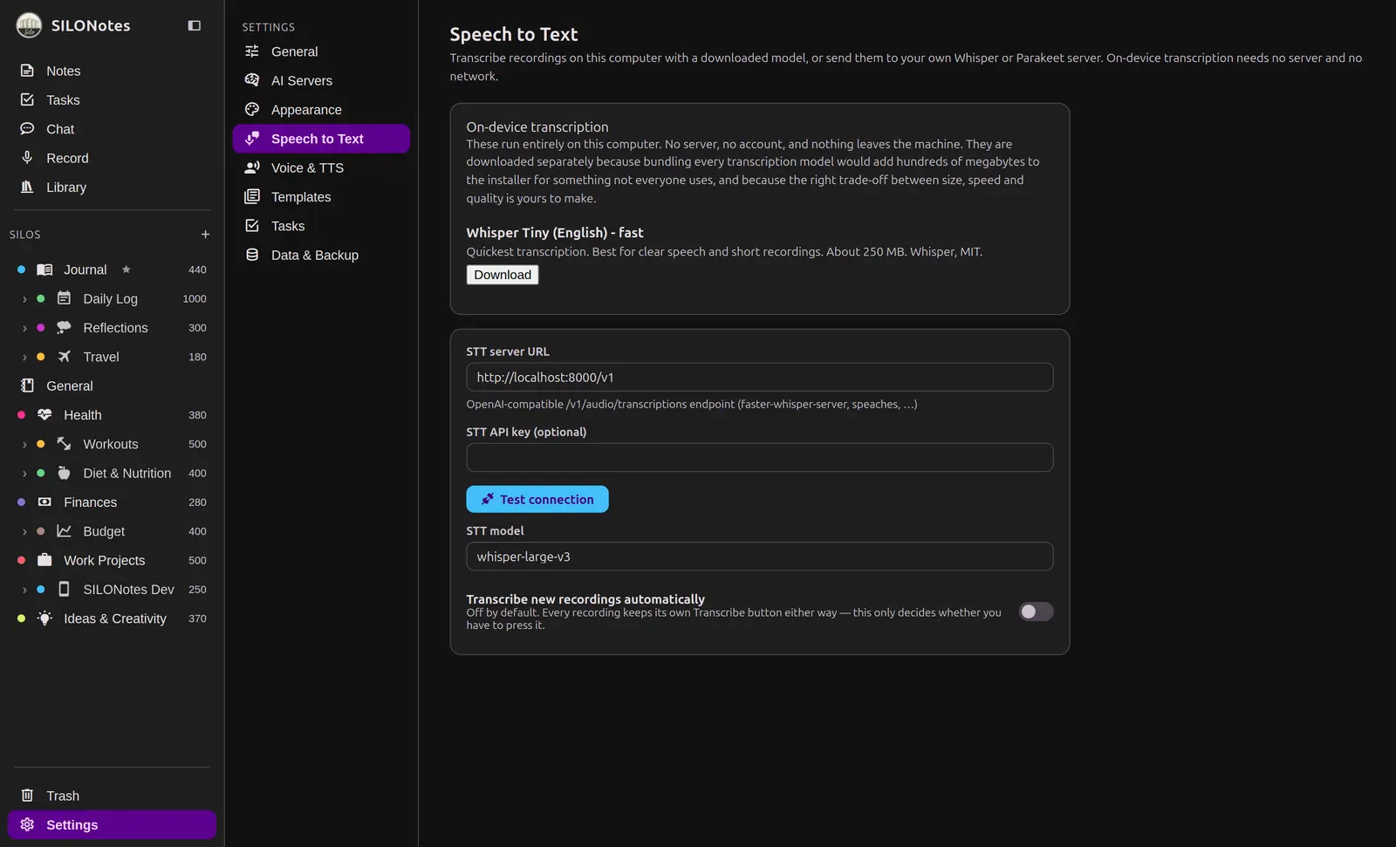Viewport: 1396px width, 847px height.
Task: Click the Journal book icon
Action: pyautogui.click(x=44, y=270)
